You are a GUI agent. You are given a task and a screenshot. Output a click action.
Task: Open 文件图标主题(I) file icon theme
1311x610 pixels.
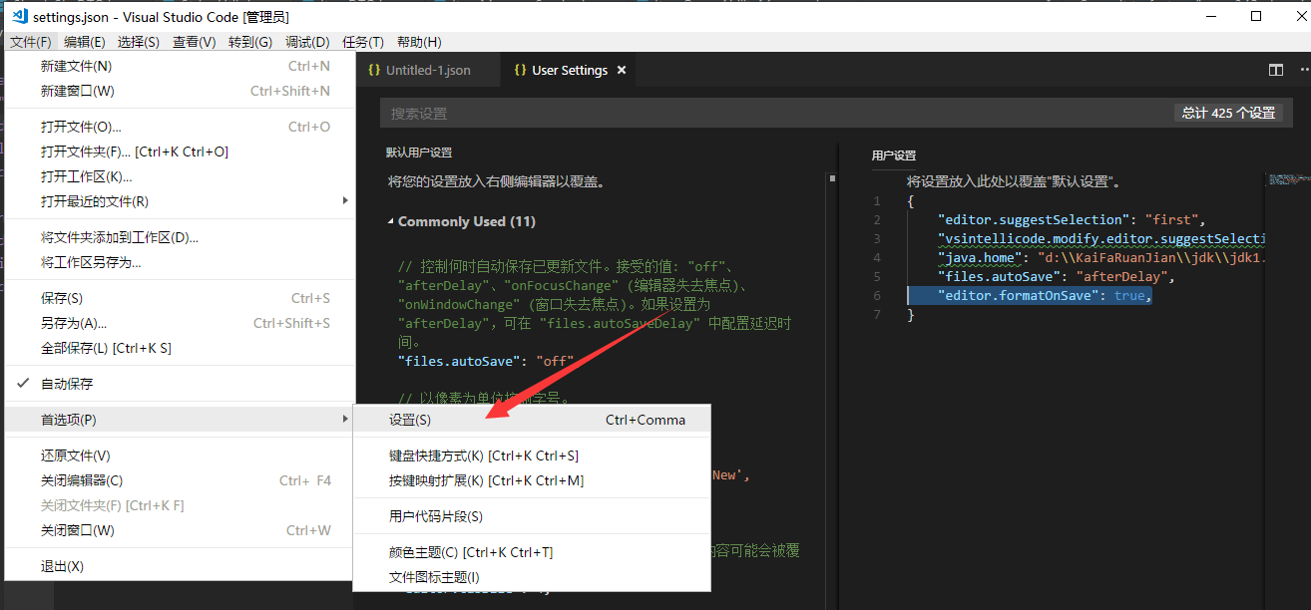(532, 577)
